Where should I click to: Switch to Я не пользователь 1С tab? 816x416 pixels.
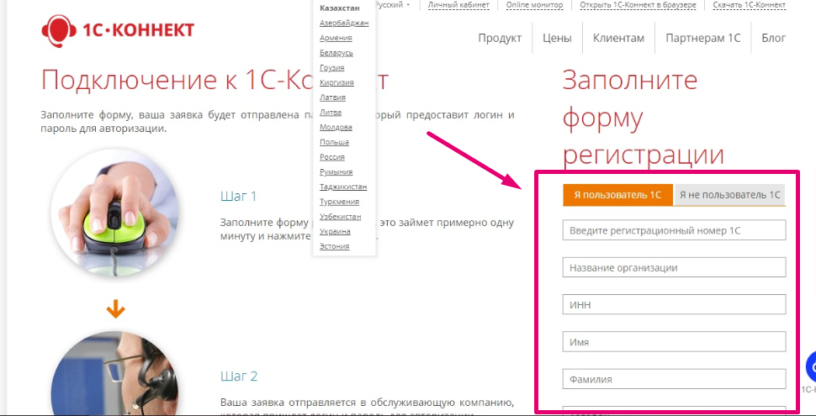[x=729, y=195]
